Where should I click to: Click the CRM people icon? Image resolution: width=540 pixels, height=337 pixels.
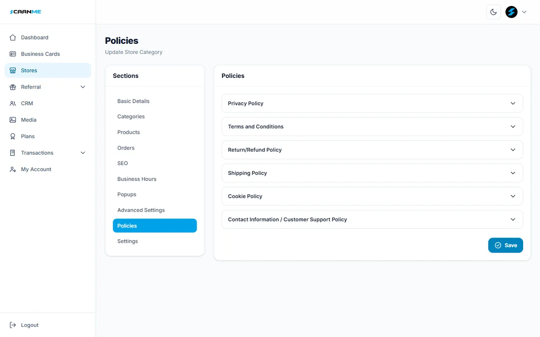tap(13, 103)
